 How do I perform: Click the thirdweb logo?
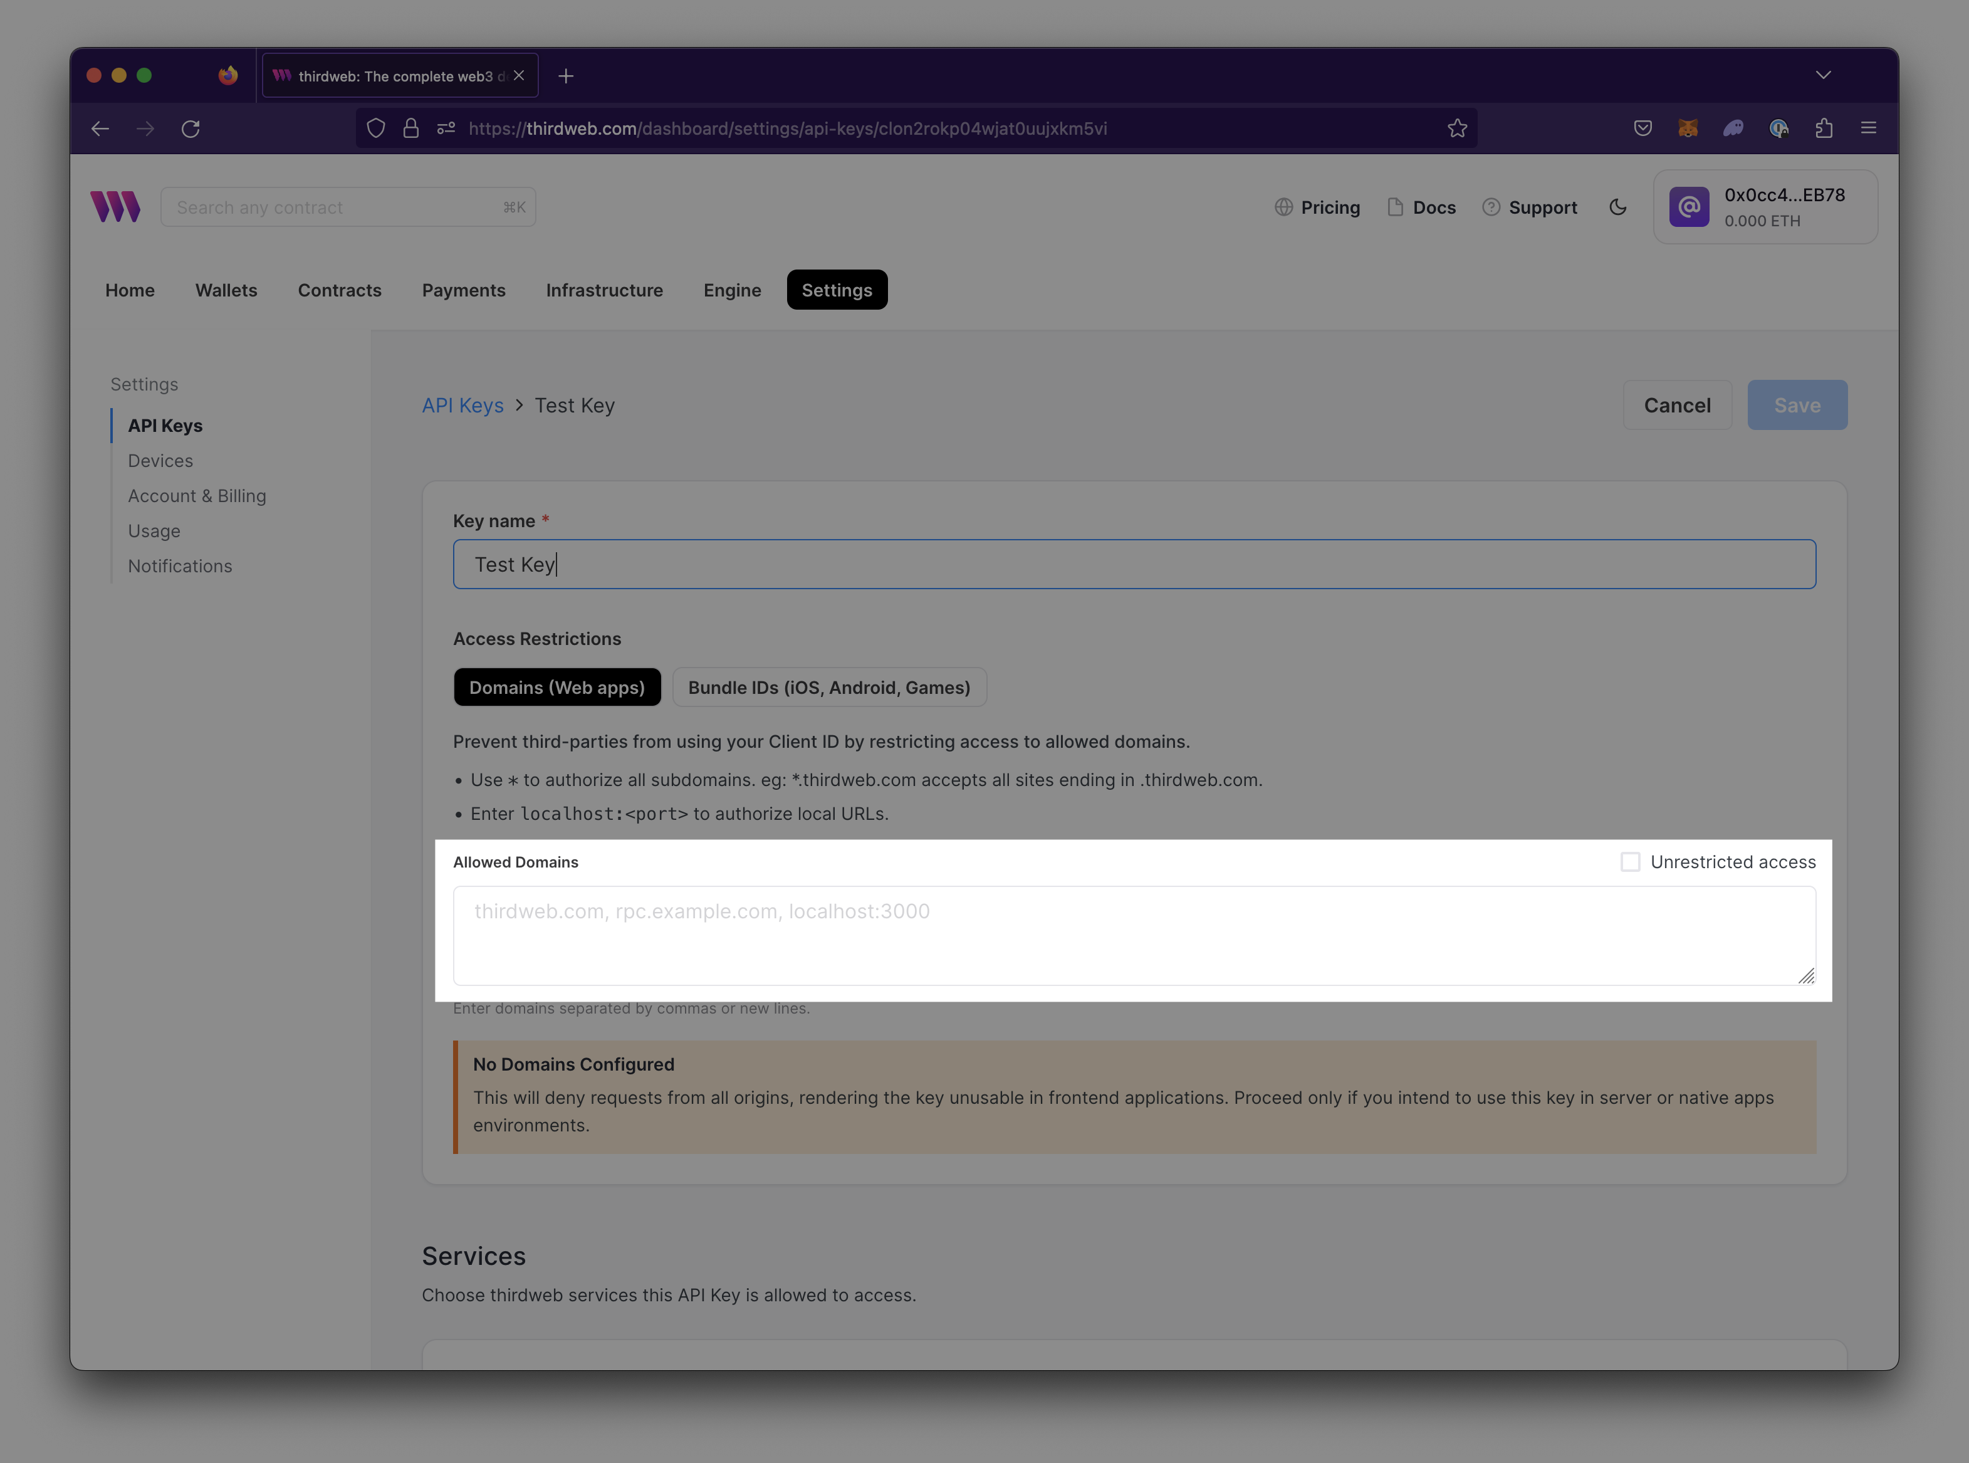click(x=116, y=206)
